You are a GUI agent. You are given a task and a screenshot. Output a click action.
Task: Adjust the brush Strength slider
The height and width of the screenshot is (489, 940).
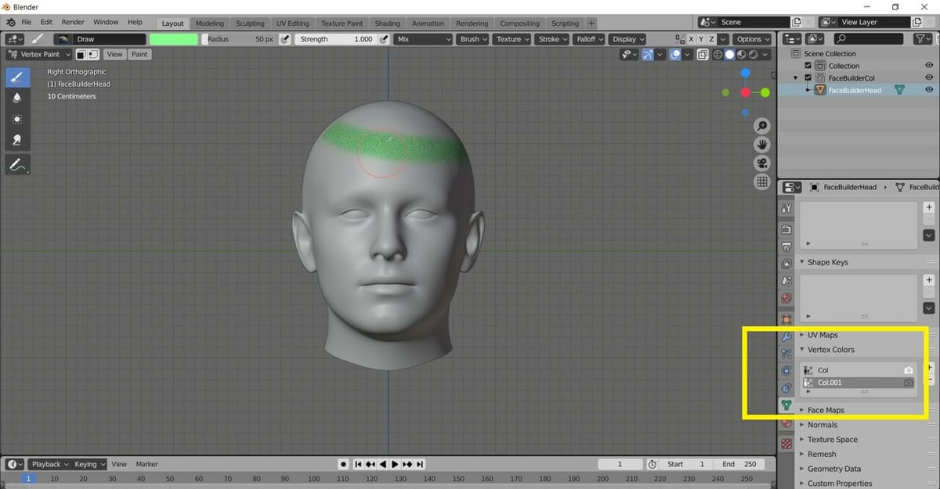[336, 38]
